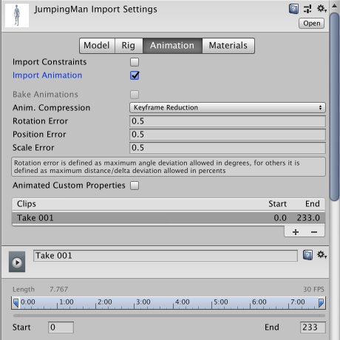The width and height of the screenshot is (340, 340).
Task: Click the Open button
Action: (x=311, y=24)
